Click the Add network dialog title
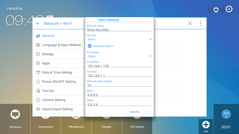The image size is (239, 134). tap(109, 20)
